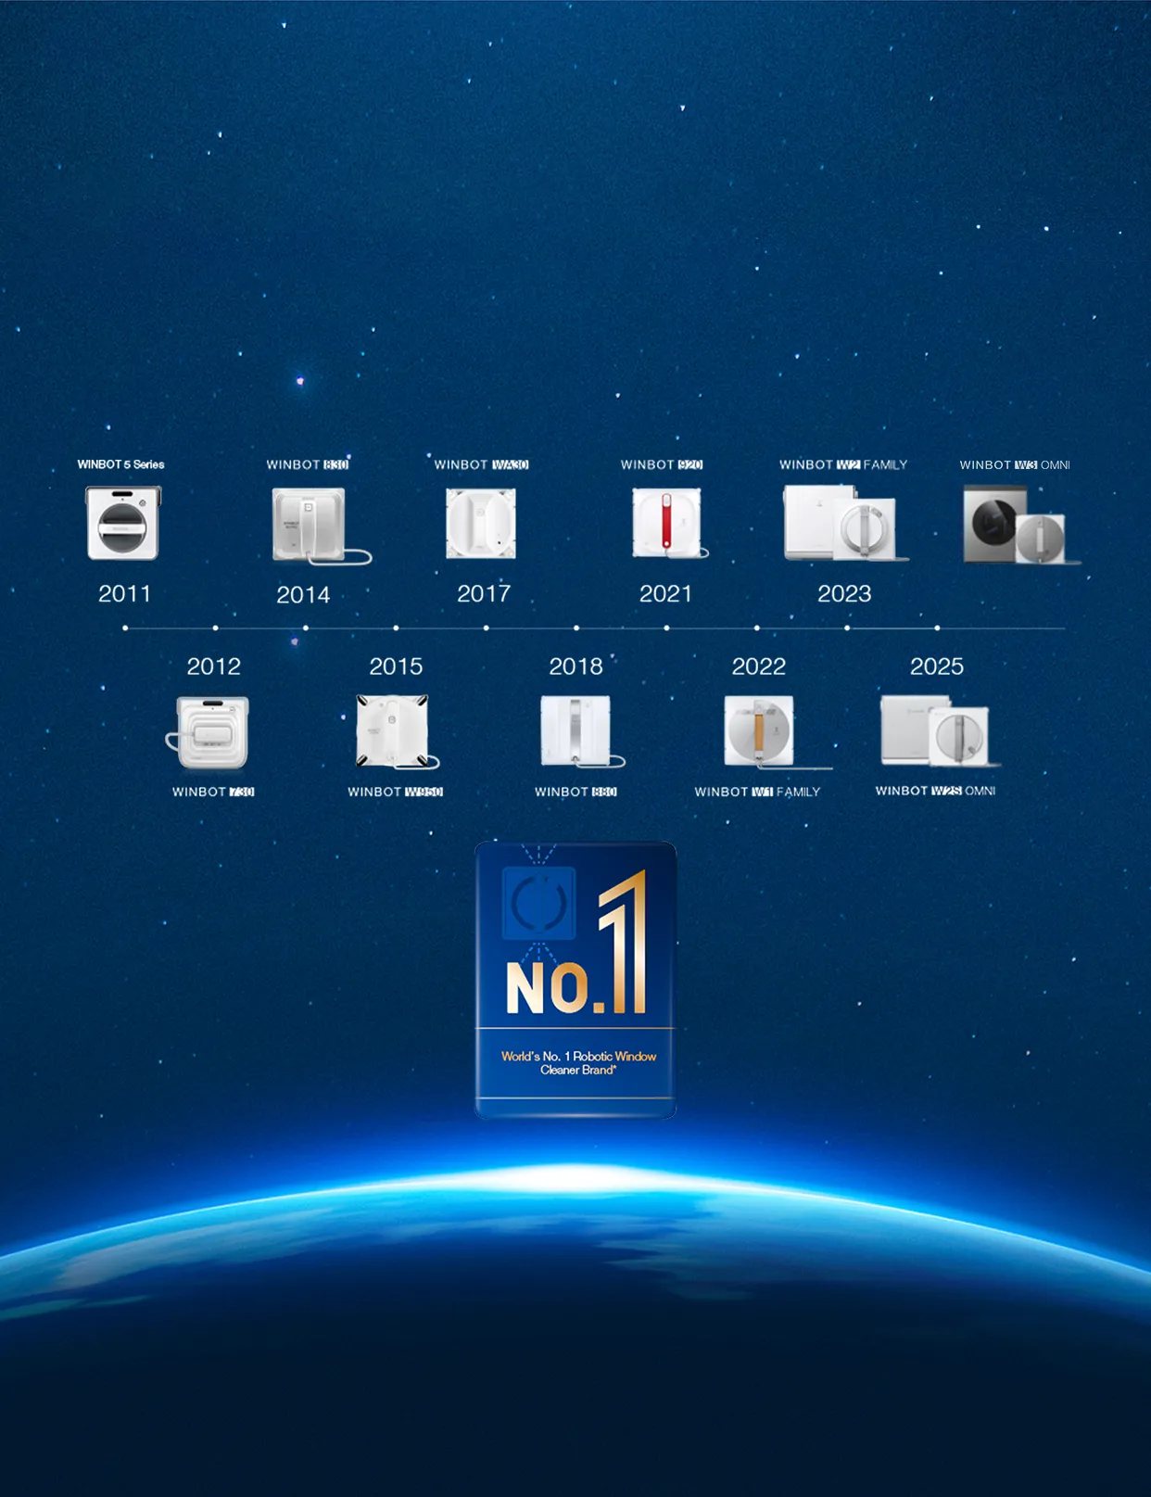Click the WINBOT W950 product image
The height and width of the screenshot is (1497, 1151).
tap(394, 731)
